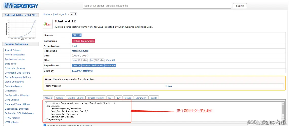Open first junit breadcrumb link
289x127 pixels.
pyautogui.click(x=55, y=14)
